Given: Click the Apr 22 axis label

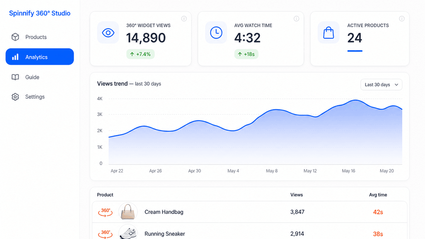Looking at the screenshot, I should 117,171.
